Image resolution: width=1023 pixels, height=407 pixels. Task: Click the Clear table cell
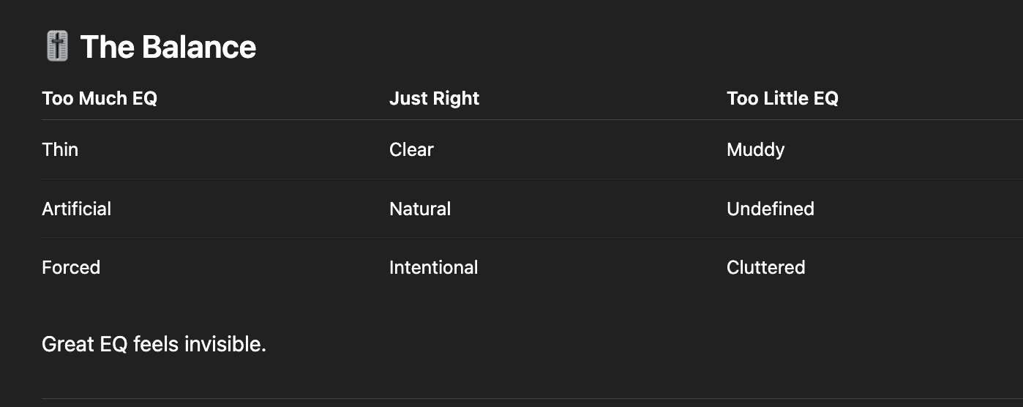[411, 149]
